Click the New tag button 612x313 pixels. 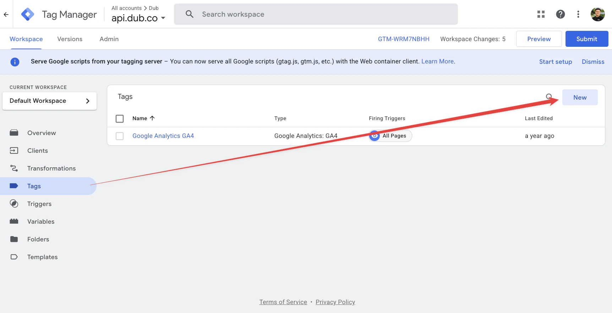580,97
